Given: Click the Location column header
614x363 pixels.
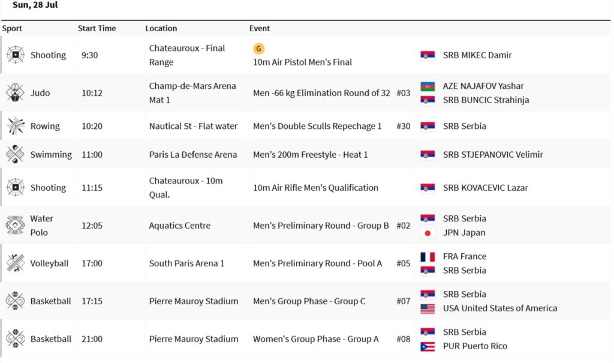Looking at the screenshot, I should pos(161,28).
